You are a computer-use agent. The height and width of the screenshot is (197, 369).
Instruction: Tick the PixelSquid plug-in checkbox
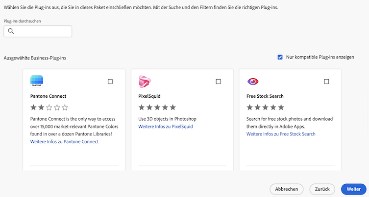click(x=219, y=82)
